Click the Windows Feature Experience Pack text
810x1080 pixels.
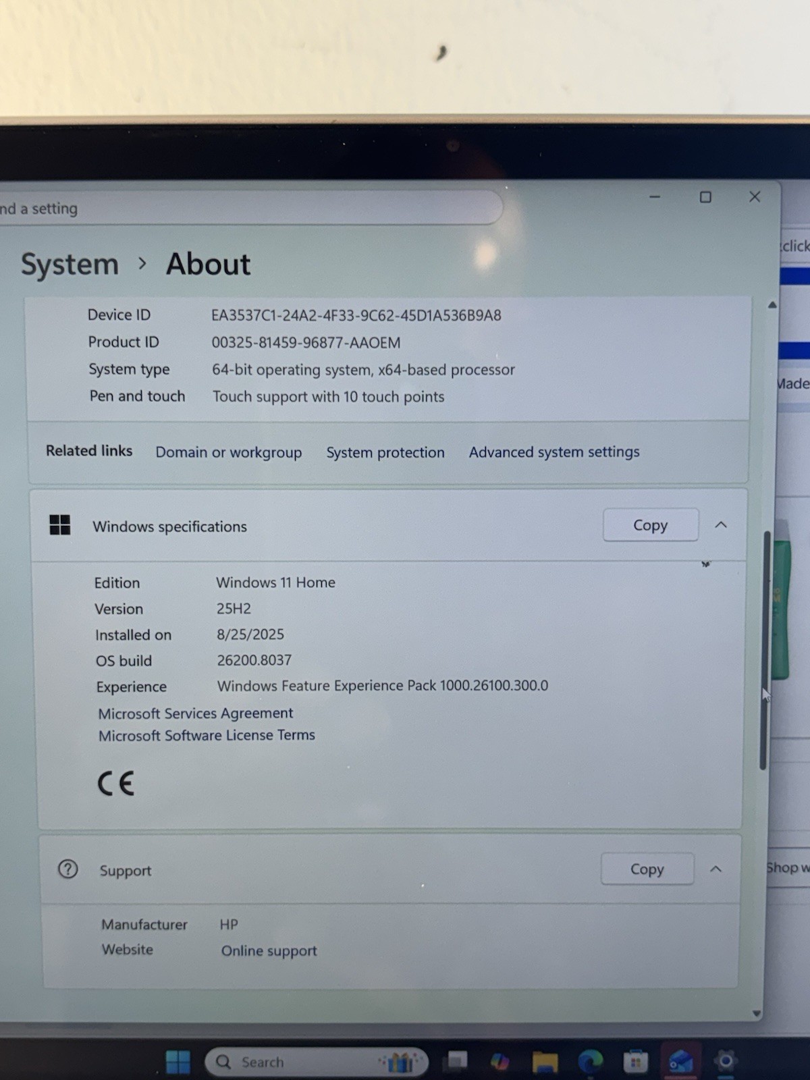pos(383,686)
